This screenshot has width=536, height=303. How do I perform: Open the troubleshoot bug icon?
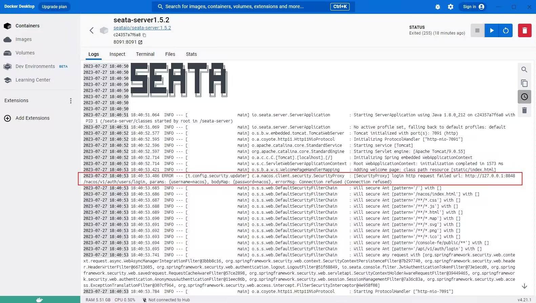pyautogui.click(x=438, y=7)
